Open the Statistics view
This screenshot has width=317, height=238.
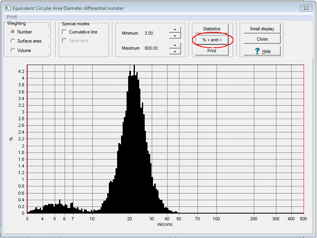tap(212, 29)
